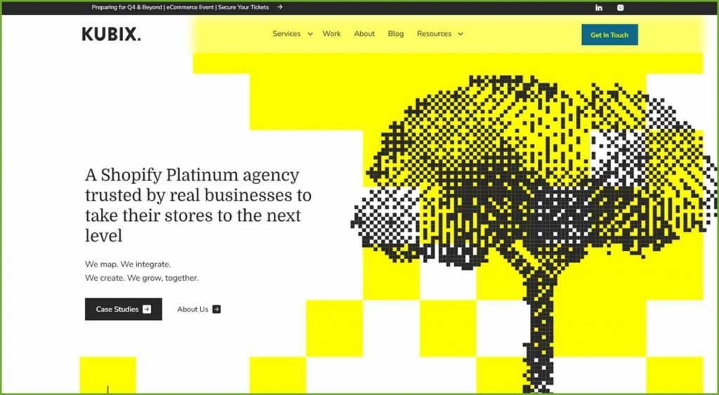The image size is (719, 395).
Task: Expand the Services dropdown chevron
Action: click(310, 34)
